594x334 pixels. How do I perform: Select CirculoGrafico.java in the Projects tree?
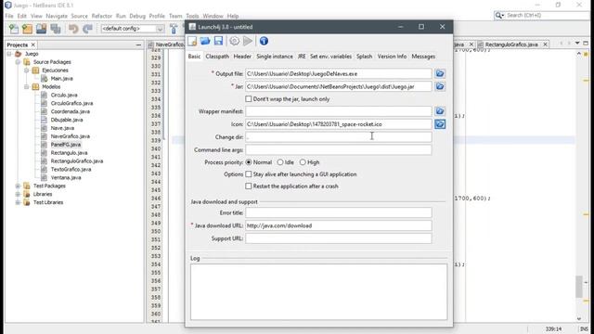point(71,103)
